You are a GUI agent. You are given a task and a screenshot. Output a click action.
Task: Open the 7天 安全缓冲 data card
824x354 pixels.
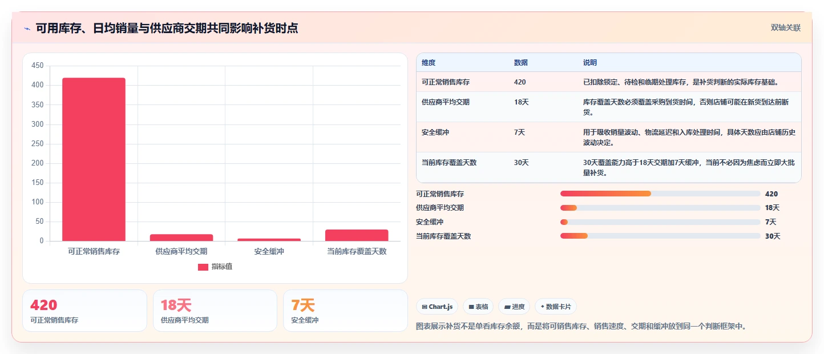345,311
